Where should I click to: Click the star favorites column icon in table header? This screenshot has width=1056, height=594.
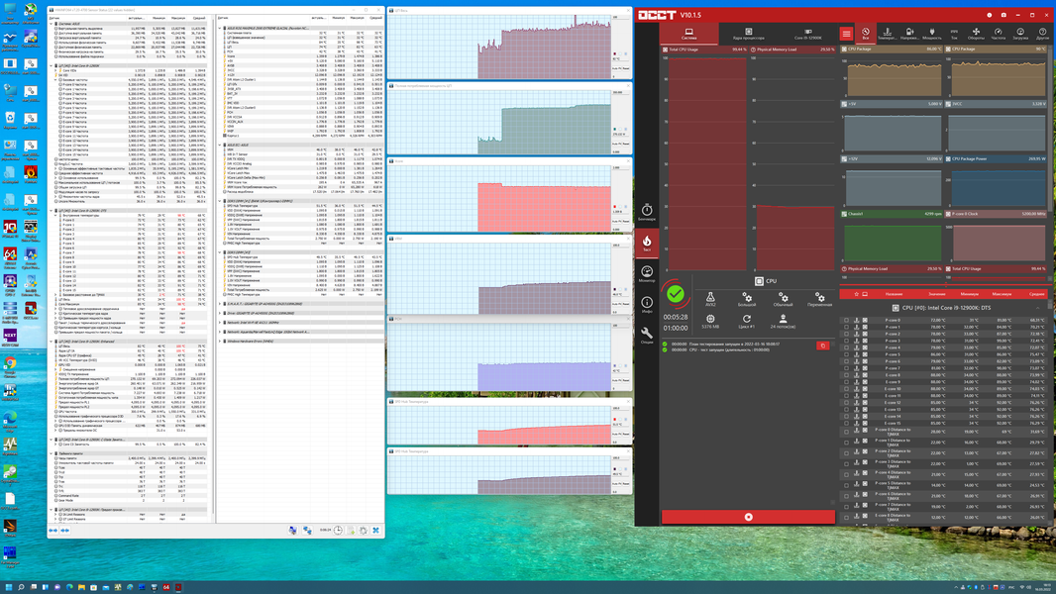pos(857,294)
